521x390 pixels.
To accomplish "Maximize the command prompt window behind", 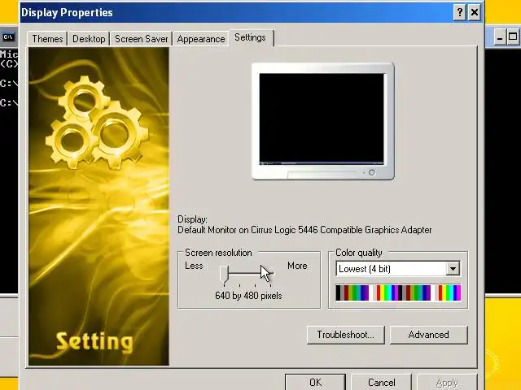I will click(x=513, y=37).
